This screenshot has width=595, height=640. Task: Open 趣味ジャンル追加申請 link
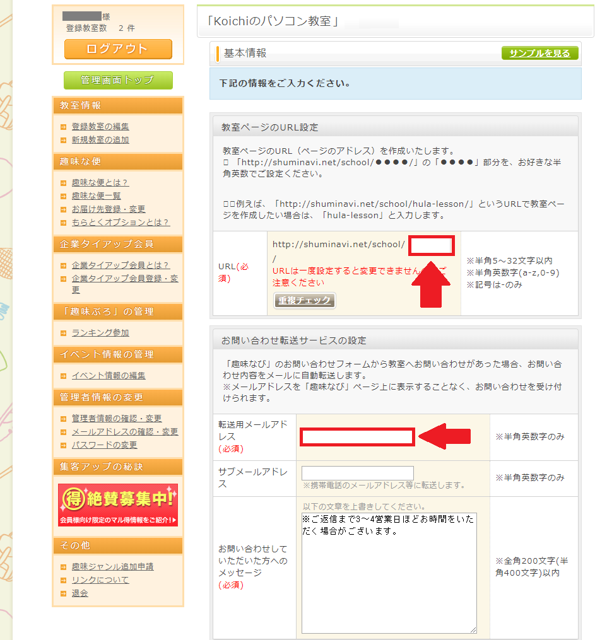[x=112, y=567]
